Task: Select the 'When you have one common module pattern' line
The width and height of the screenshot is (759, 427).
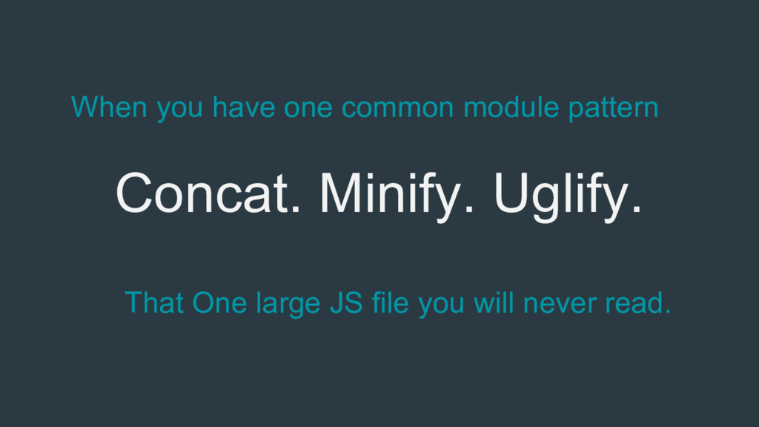Action: 365,108
